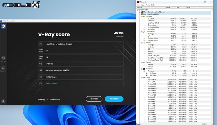Collapse the Intel Core Ultra 9 285K node
The height and width of the screenshot is (125, 217).
tap(139, 14)
